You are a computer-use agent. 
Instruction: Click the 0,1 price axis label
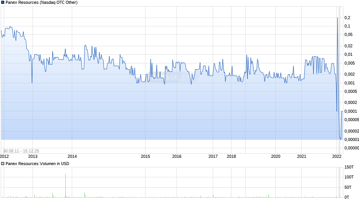[x=347, y=26]
